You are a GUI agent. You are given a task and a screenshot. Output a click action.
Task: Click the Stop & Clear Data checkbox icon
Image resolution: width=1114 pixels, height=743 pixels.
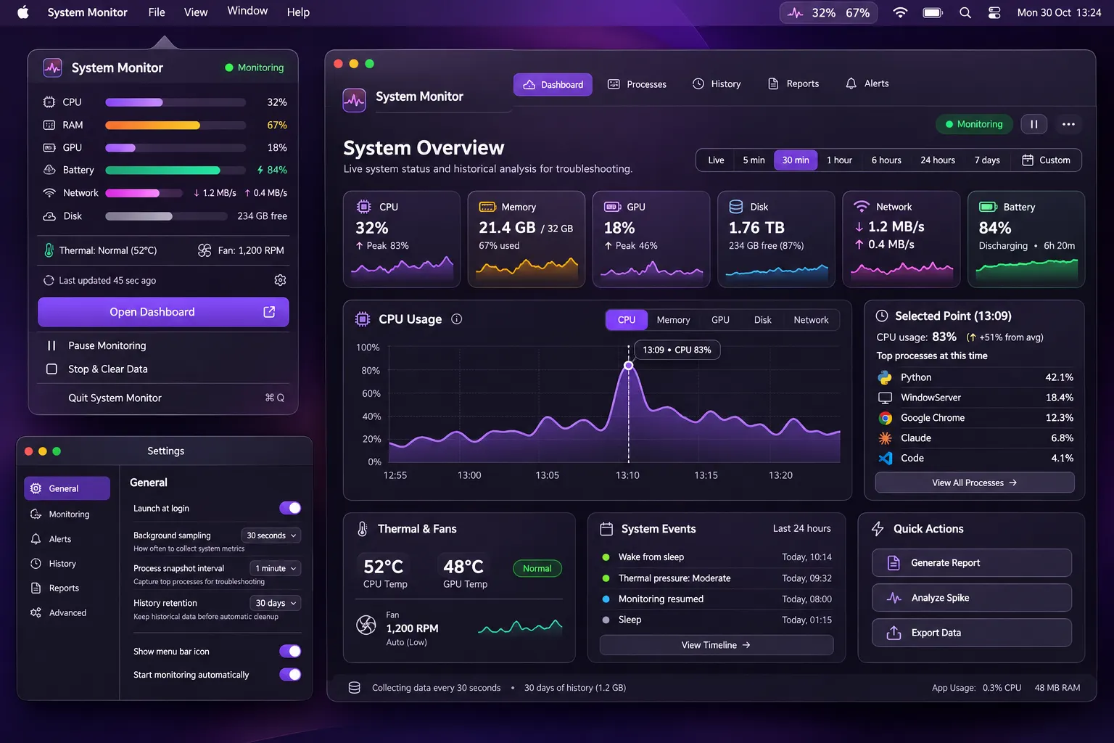51,369
